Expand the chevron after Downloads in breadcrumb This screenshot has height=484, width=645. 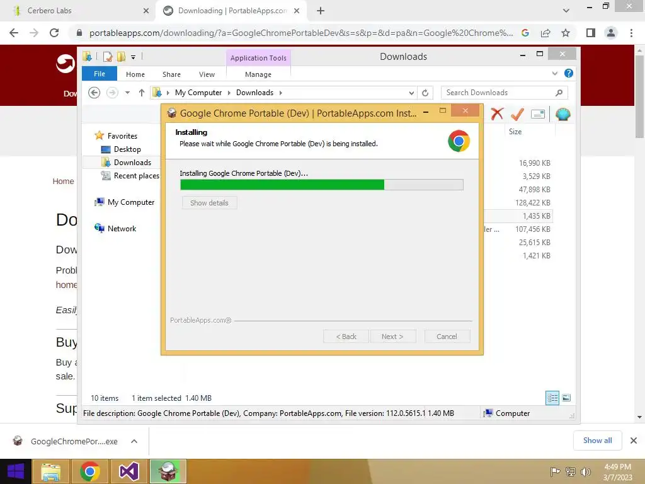pos(280,93)
